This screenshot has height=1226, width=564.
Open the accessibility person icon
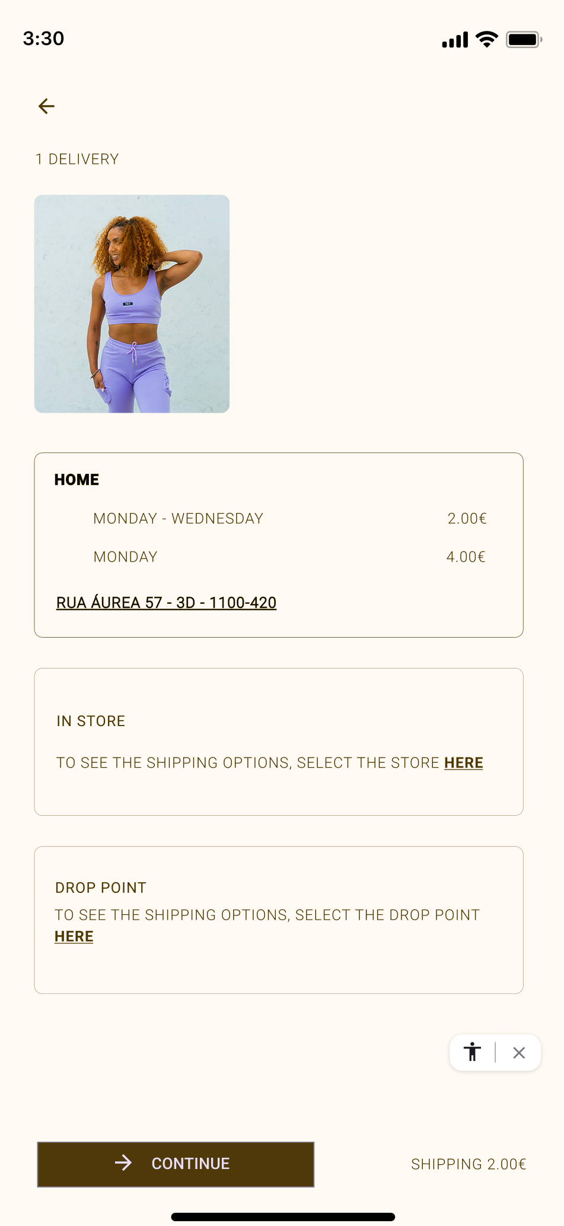pos(473,1052)
